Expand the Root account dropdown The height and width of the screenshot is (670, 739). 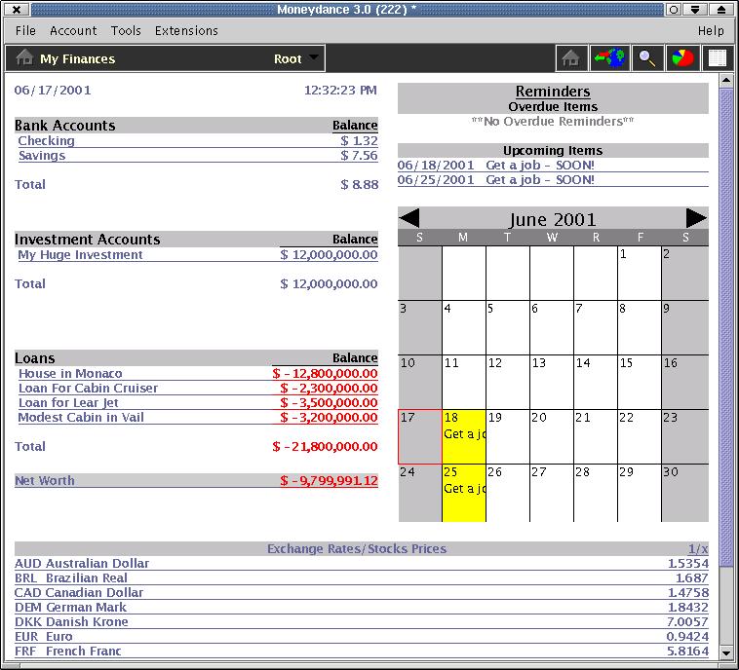point(313,58)
